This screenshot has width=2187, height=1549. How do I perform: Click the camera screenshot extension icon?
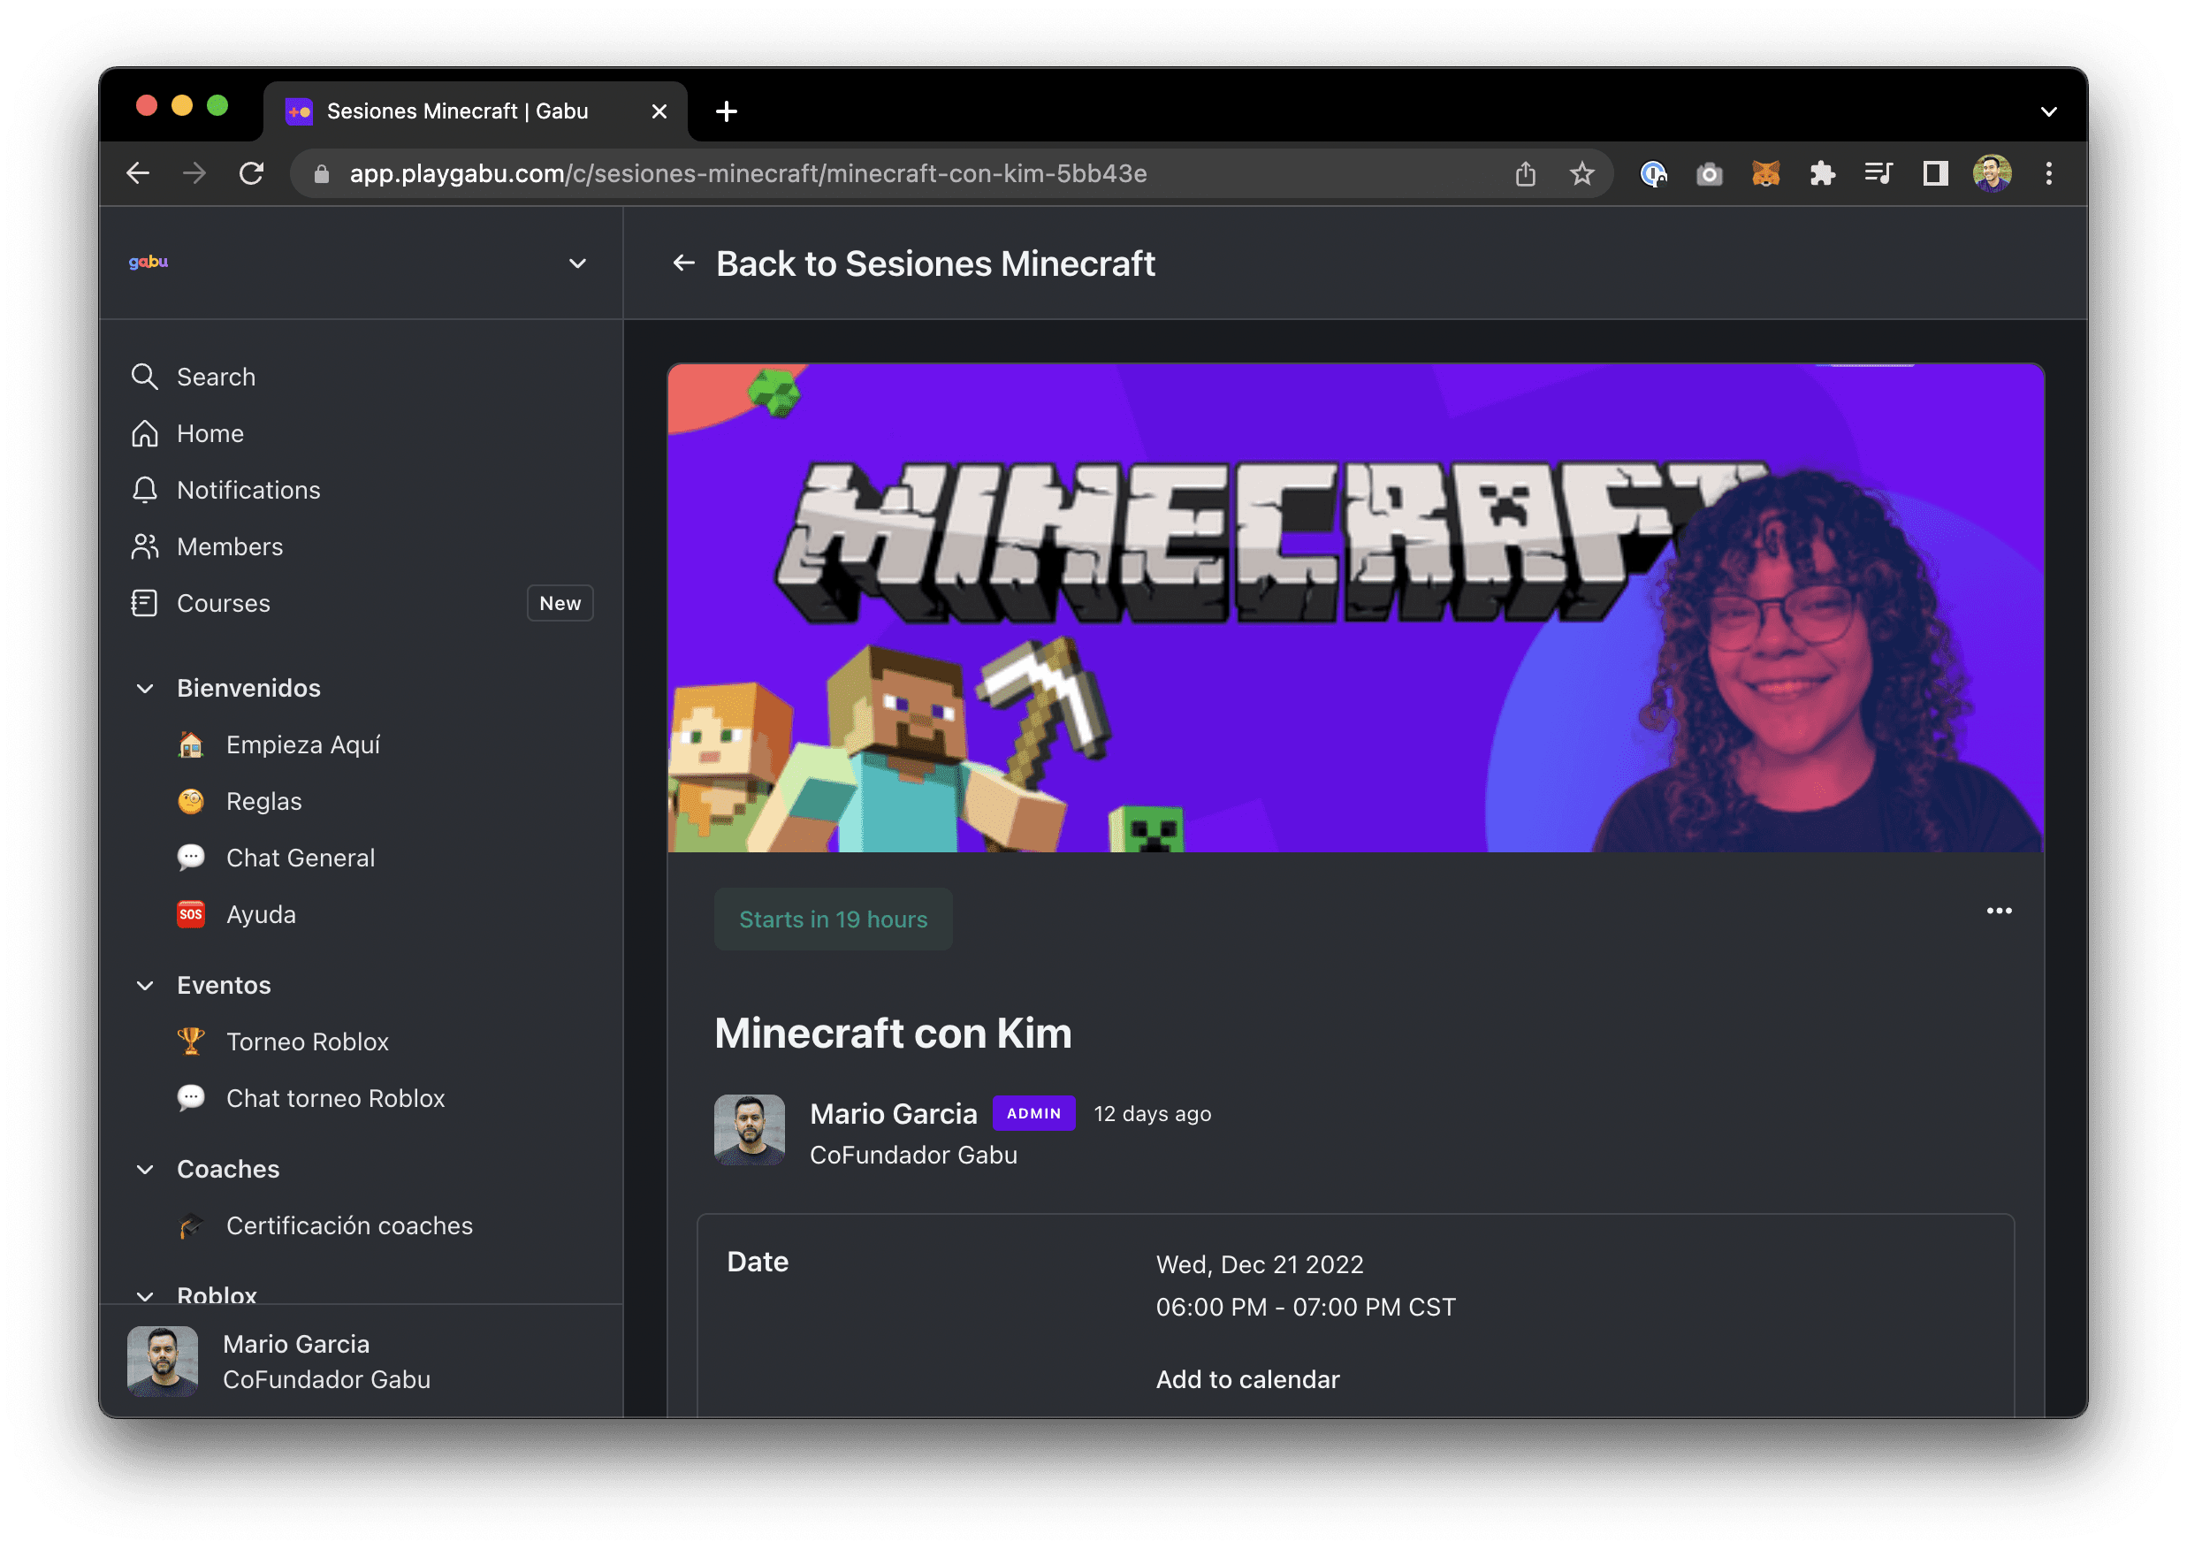[x=1709, y=173]
